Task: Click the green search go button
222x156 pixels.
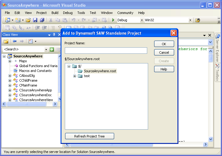Action: coord(52,49)
